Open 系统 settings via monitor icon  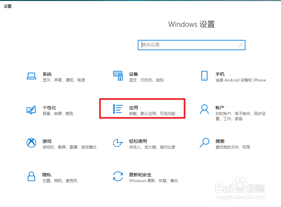pos(31,76)
